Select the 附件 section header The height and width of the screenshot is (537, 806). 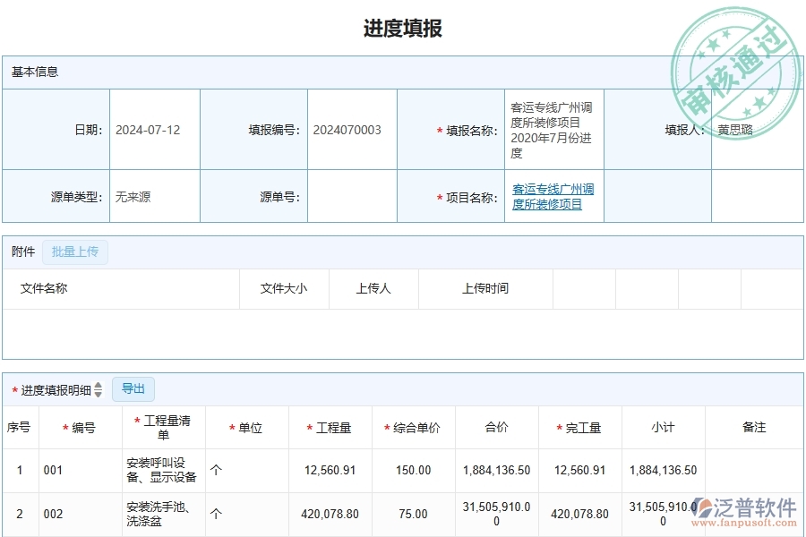coord(21,251)
